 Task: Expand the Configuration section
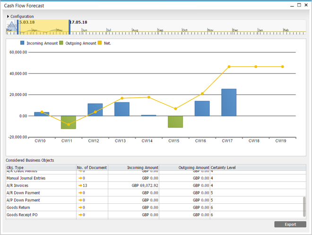tap(9, 17)
